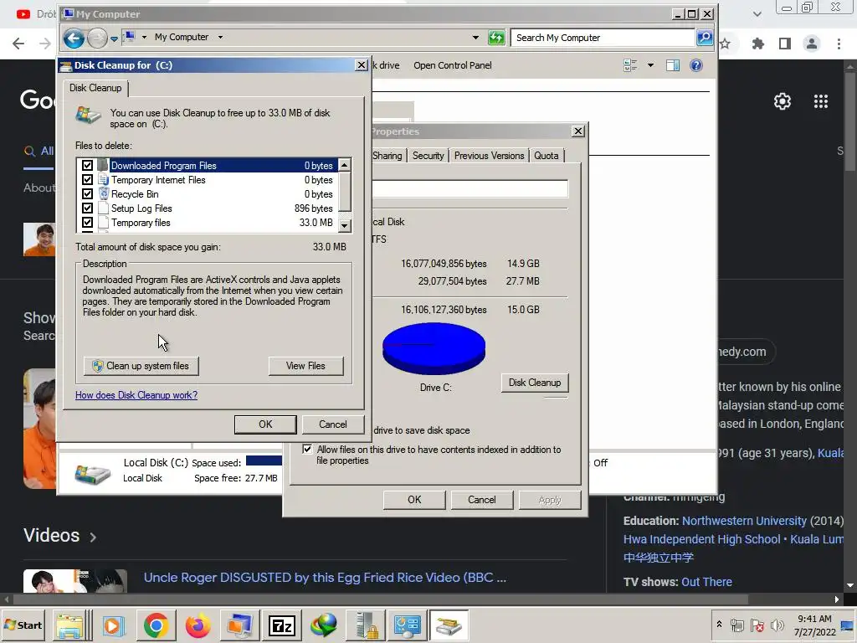857x643 pixels.
Task: Toggle the preview pane icon
Action: pos(672,65)
